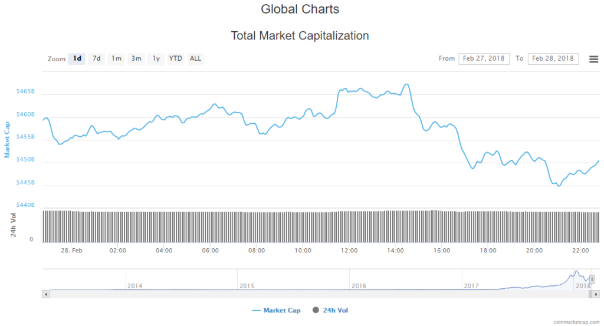
Task: Click the 24h Vol legend circle icon
Action: (316, 310)
